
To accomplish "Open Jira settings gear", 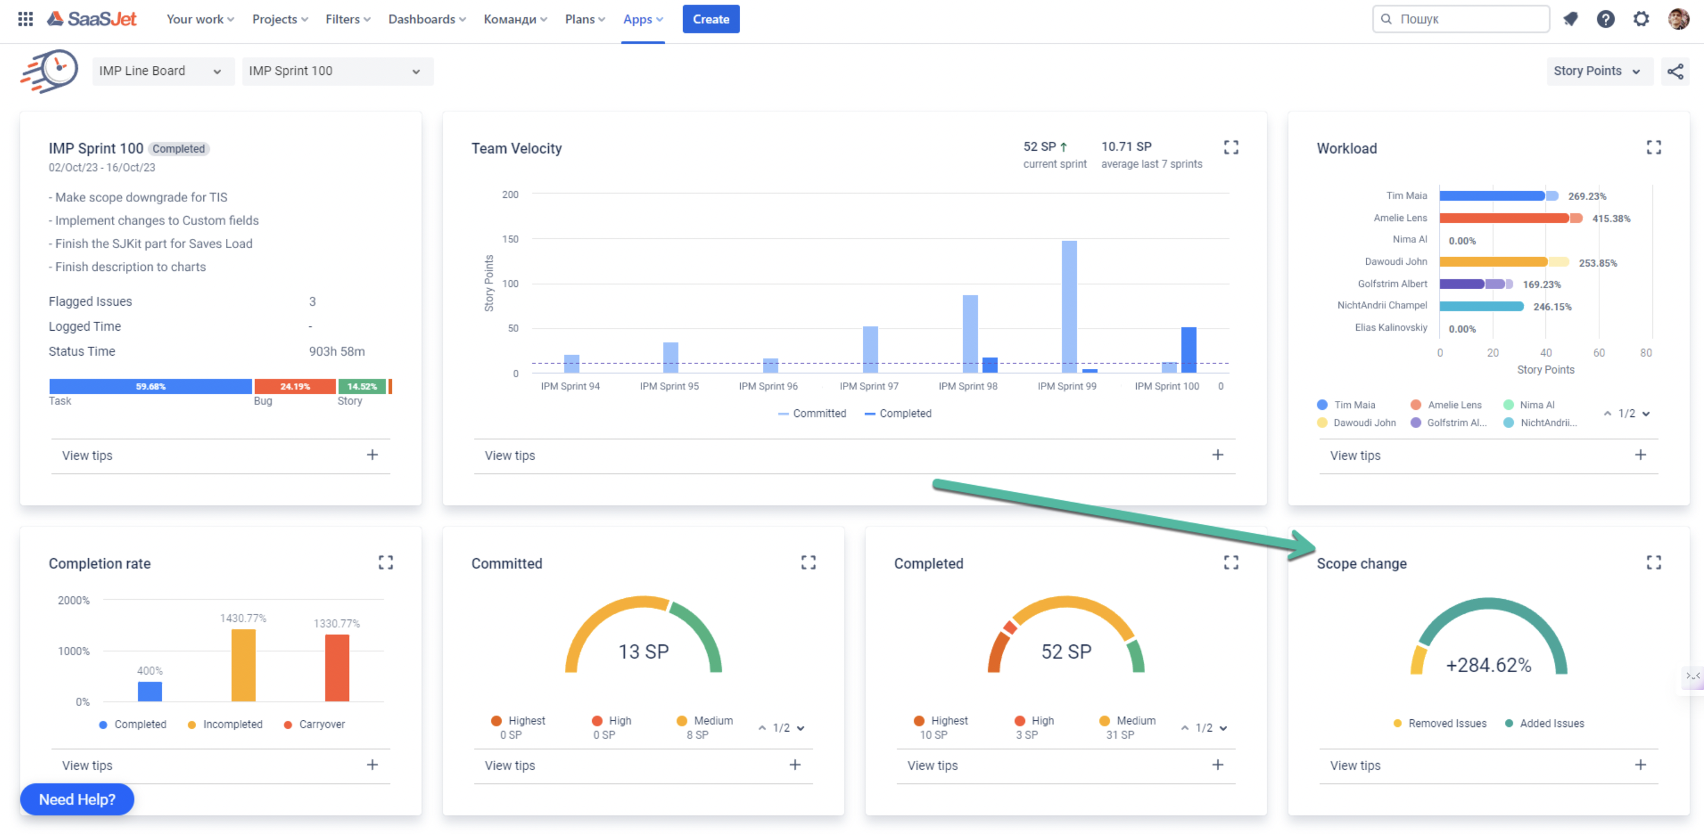I will pos(1641,18).
